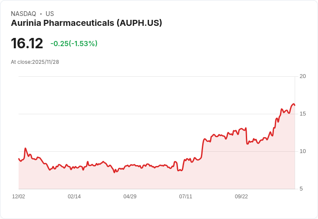Screen dimensions: 318x219
Task: Click the 15 value on y-axis
Action: point(303,114)
